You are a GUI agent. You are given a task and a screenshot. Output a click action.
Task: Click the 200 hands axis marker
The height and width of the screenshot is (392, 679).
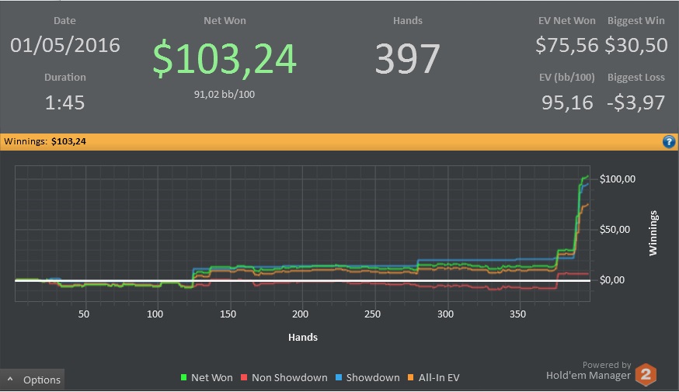coord(300,314)
